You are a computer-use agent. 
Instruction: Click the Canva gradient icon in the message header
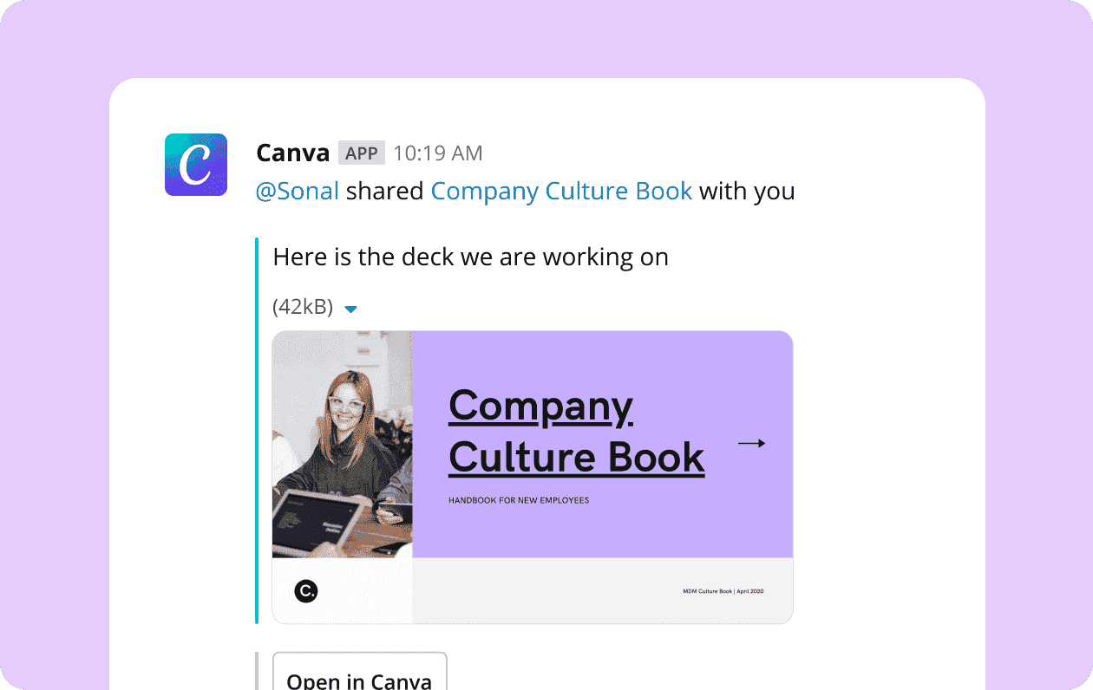click(196, 165)
